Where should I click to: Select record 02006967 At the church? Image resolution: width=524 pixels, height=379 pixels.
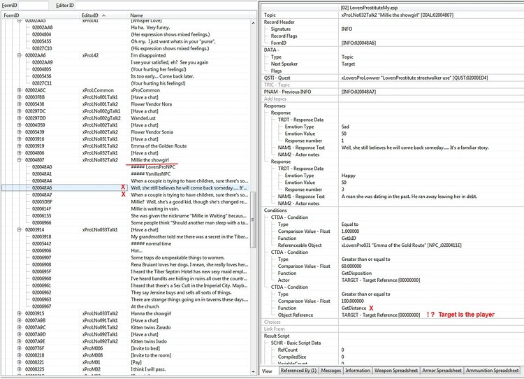(125, 306)
